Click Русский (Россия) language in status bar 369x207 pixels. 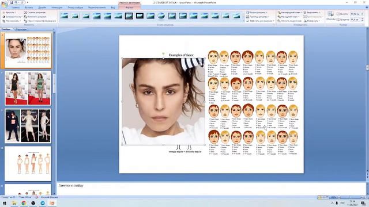click(50, 197)
